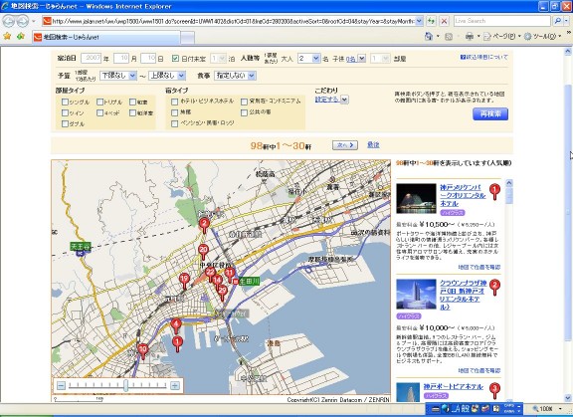Open the 神戸メリケンパークオリエンタルホテル link
The height and width of the screenshot is (417, 573).
[x=463, y=195]
